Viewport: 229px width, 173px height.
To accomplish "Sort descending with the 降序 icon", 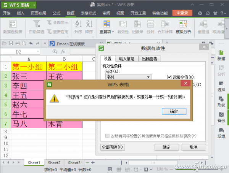I will pyautogui.click(x=89, y=27).
